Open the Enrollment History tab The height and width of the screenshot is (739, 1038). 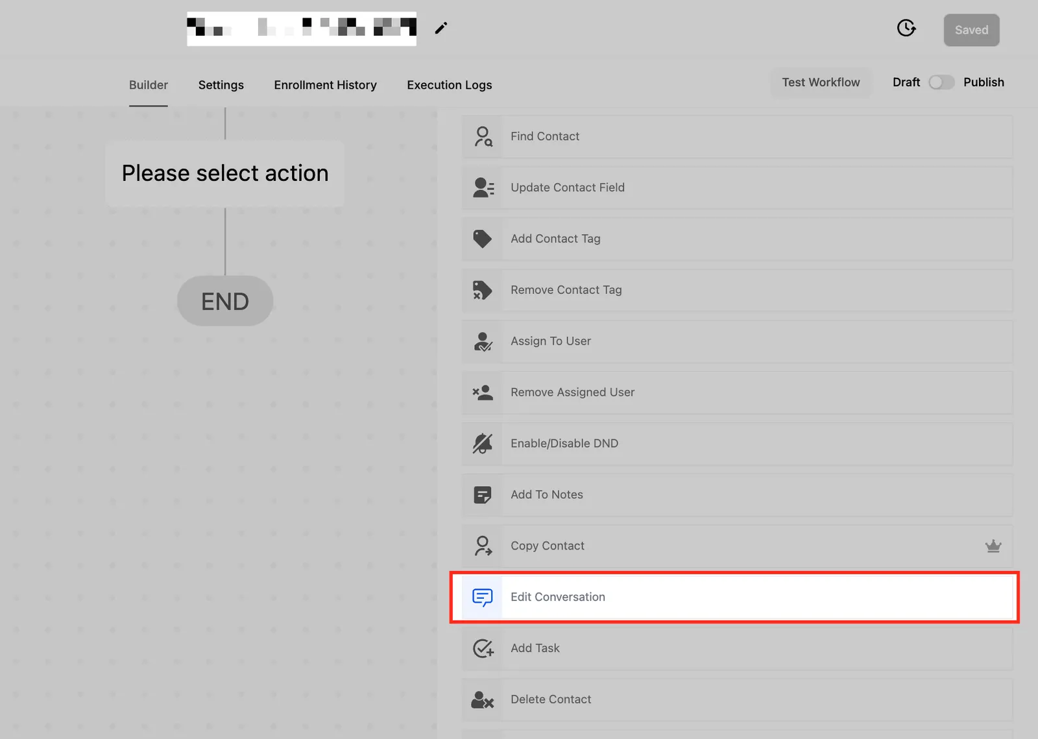(x=325, y=85)
